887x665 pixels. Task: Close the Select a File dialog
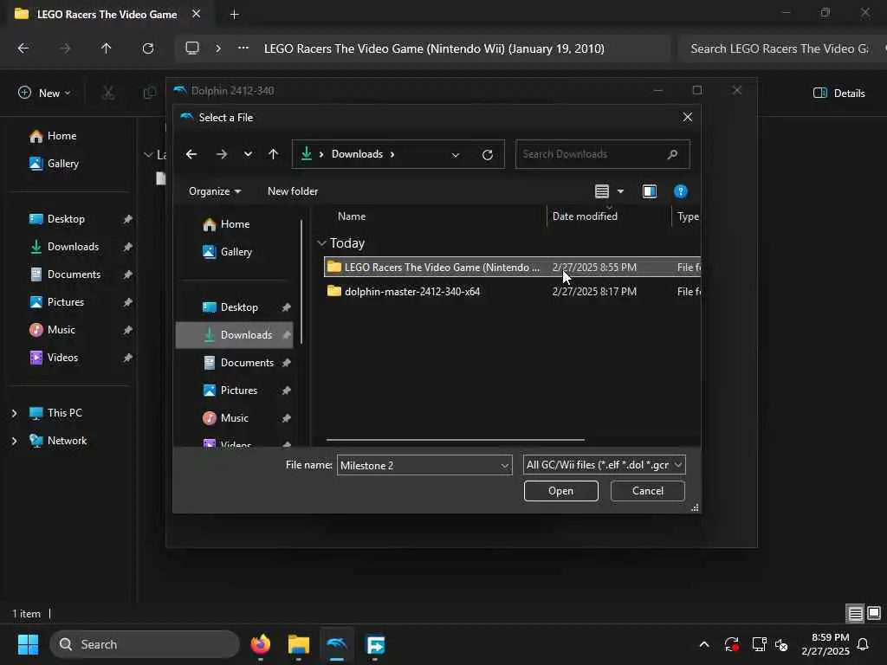coord(687,117)
